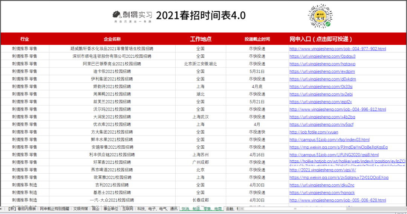This screenshot has width=407, height=214.
Task: Open 周黑鸭 link ending sv2ebi
Action: [x=321, y=94]
